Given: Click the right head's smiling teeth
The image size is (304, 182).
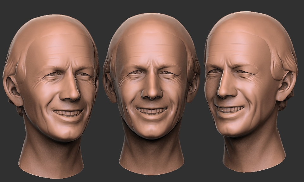Looking at the screenshot, I should 229,109.
